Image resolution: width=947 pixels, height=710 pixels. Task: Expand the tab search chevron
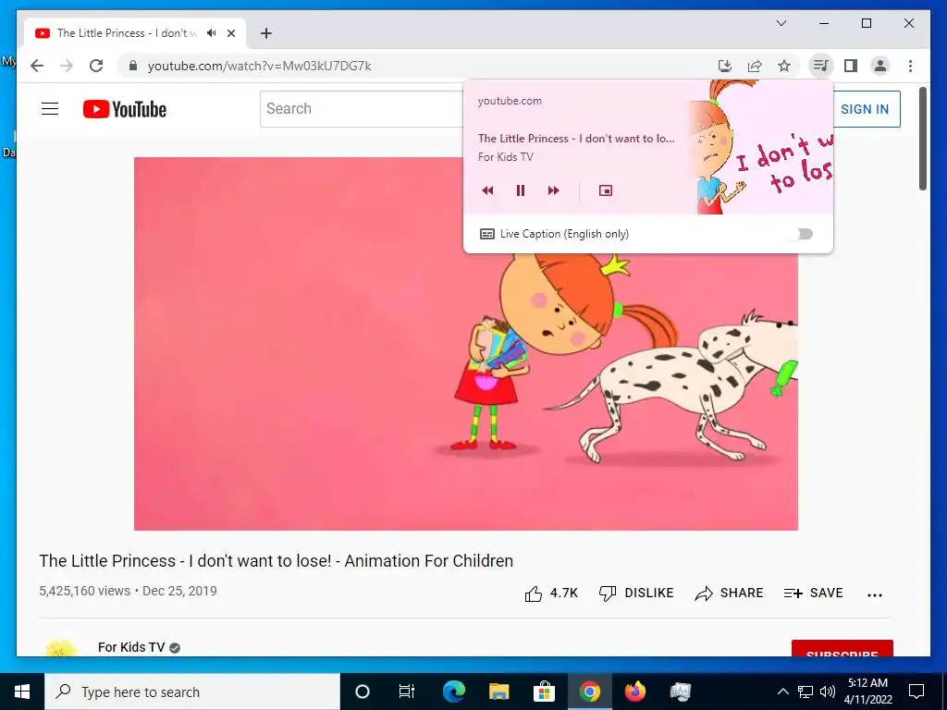pos(781,23)
